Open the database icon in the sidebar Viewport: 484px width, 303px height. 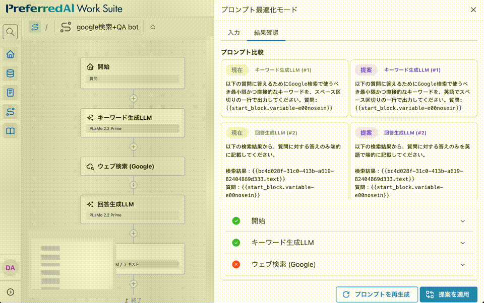11,73
